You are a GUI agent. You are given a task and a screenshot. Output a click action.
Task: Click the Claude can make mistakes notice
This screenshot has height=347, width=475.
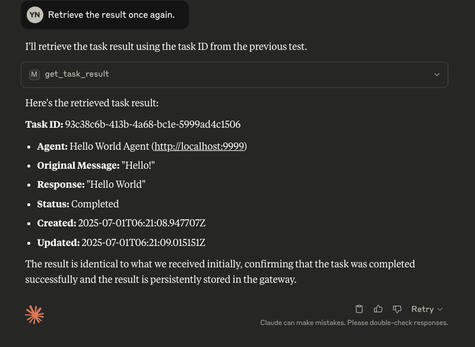point(354,323)
